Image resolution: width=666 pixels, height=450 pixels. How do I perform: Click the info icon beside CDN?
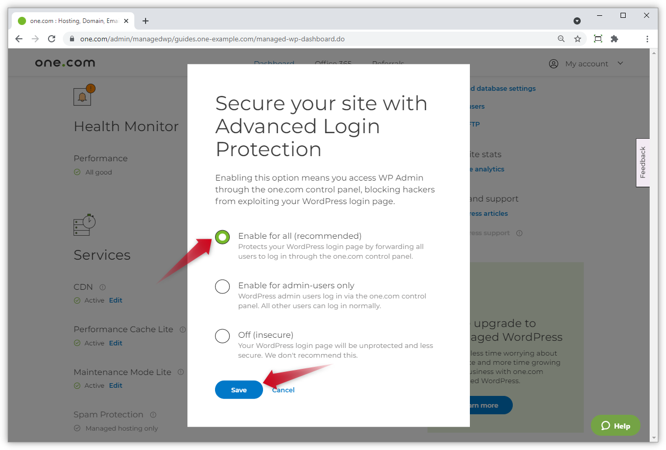[103, 287]
